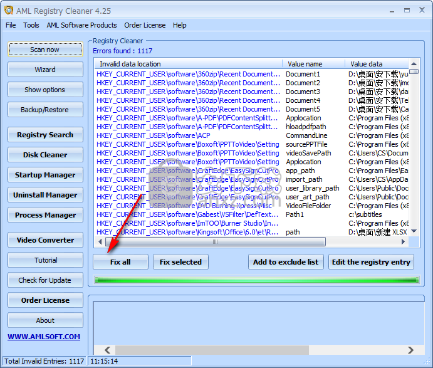The width and height of the screenshot is (433, 368).
Task: Start a registry scan with Scan now
Action: click(45, 50)
